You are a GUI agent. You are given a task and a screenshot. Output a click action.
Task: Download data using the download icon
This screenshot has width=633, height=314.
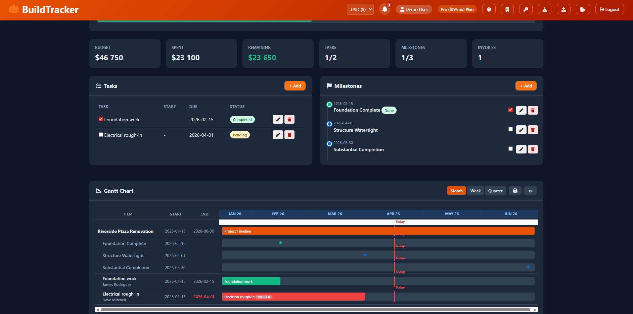tap(544, 9)
